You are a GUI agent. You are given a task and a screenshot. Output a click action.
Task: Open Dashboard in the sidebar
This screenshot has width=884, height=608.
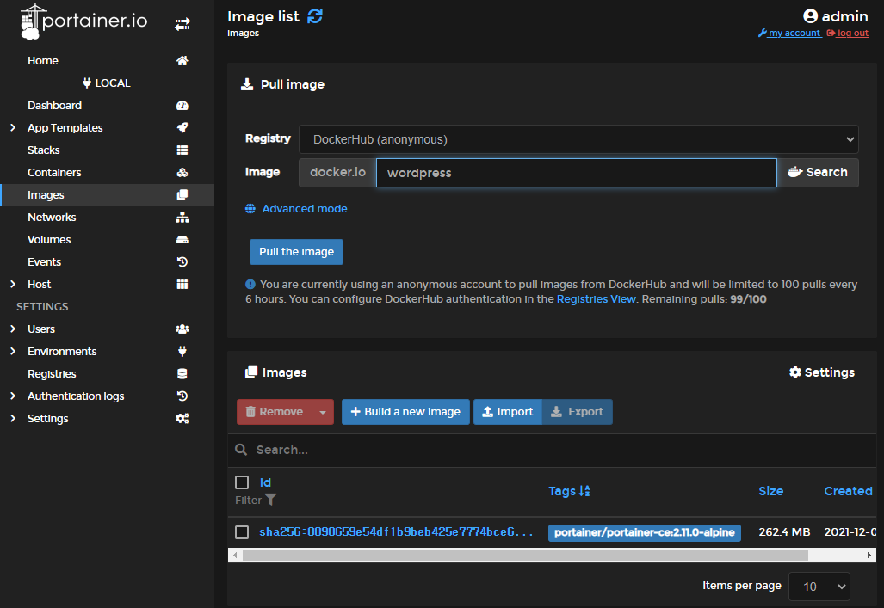[x=55, y=106]
